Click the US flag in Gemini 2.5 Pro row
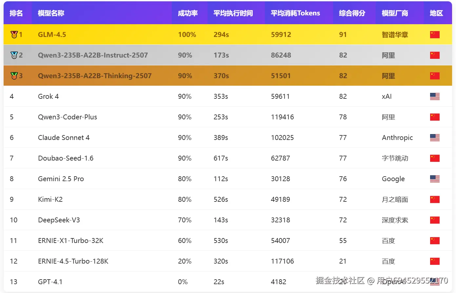This screenshot has height=293, width=456. 435,179
